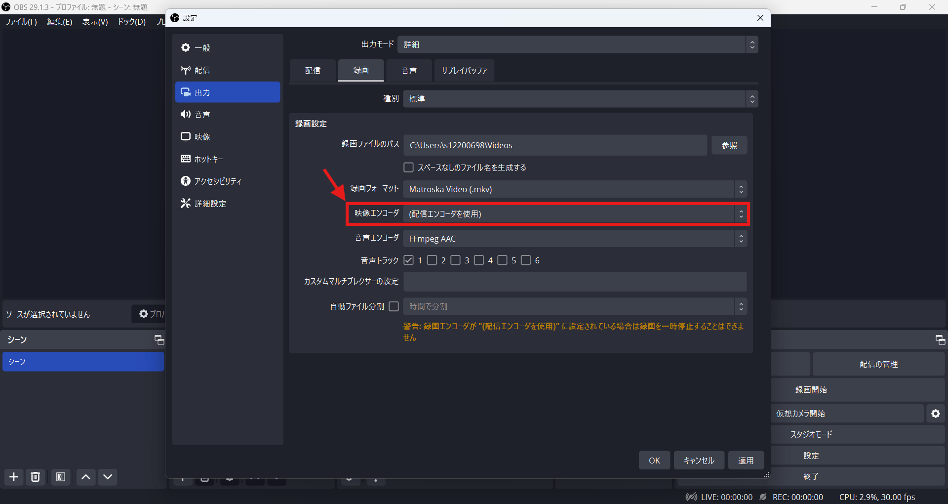Image resolution: width=948 pixels, height=504 pixels.
Task: Switch to the 配信 output tab
Action: coord(313,71)
